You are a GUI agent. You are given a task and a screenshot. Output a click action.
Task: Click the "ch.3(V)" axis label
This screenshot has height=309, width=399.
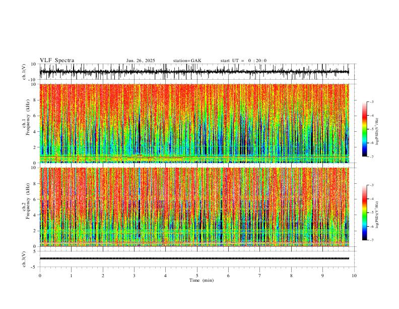(x=24, y=259)
